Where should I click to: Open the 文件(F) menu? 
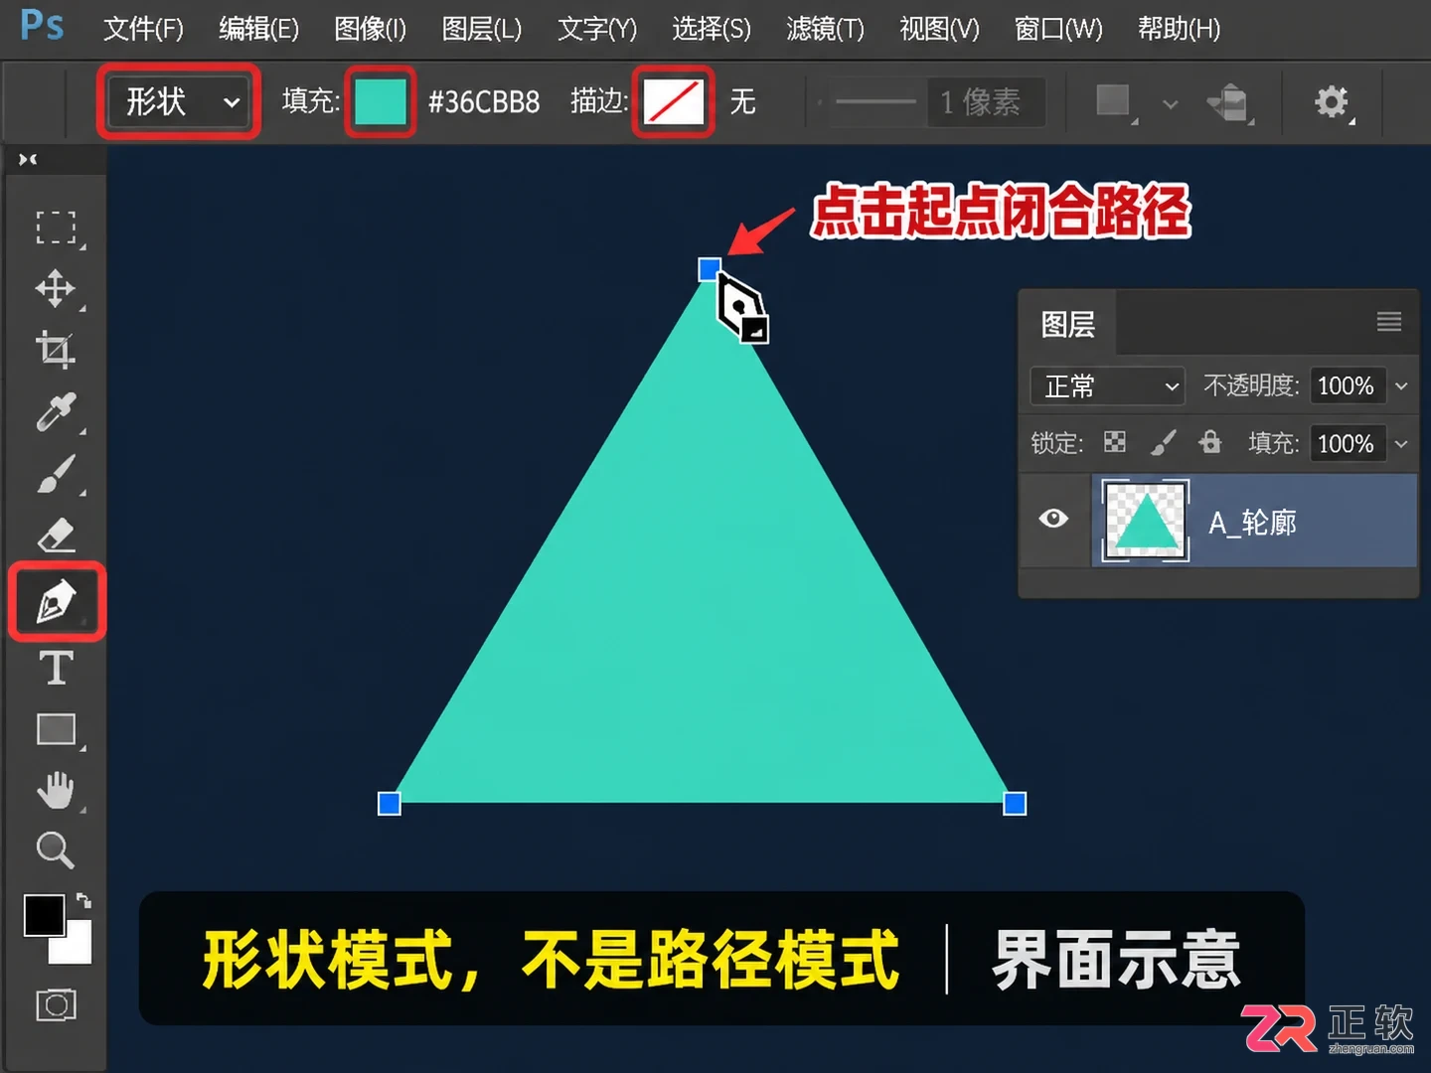[144, 29]
